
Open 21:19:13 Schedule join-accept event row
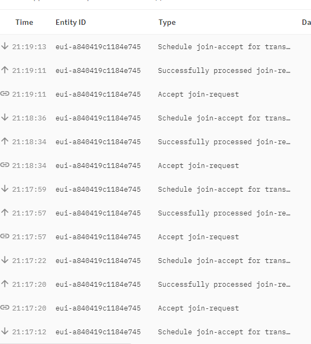click(x=155, y=47)
